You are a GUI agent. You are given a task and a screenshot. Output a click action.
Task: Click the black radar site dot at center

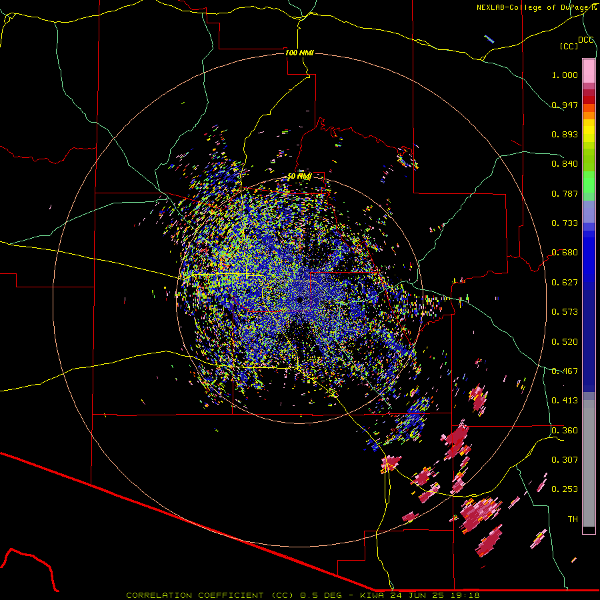coord(300,300)
